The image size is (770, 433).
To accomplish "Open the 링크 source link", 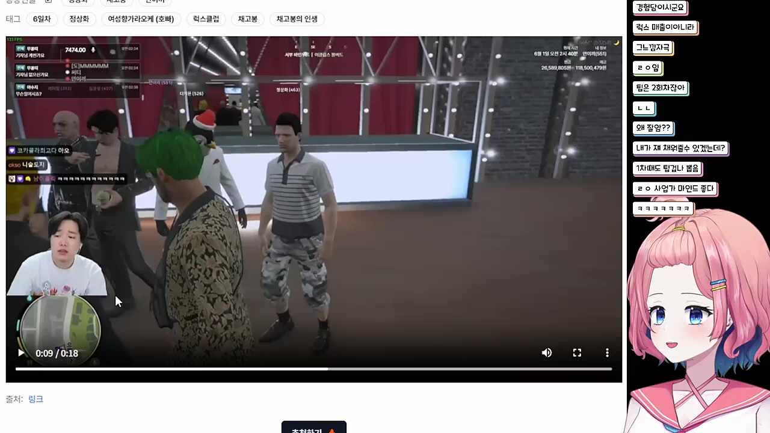I will coord(35,399).
